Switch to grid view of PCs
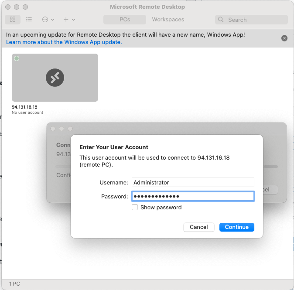The width and height of the screenshot is (294, 290). tap(13, 20)
